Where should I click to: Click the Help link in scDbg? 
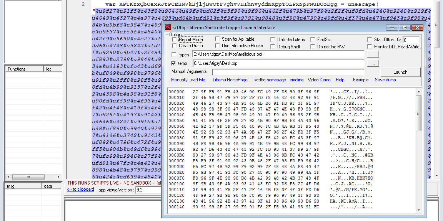pyautogui.click(x=340, y=80)
